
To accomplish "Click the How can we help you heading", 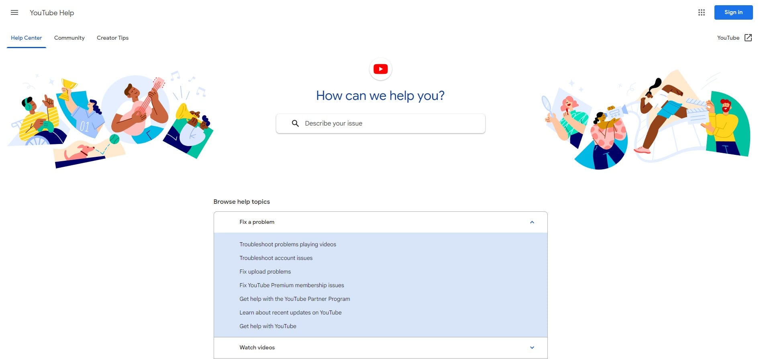I will tap(380, 95).
